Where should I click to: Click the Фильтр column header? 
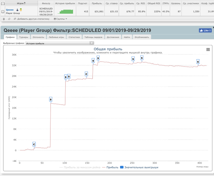(46, 3)
